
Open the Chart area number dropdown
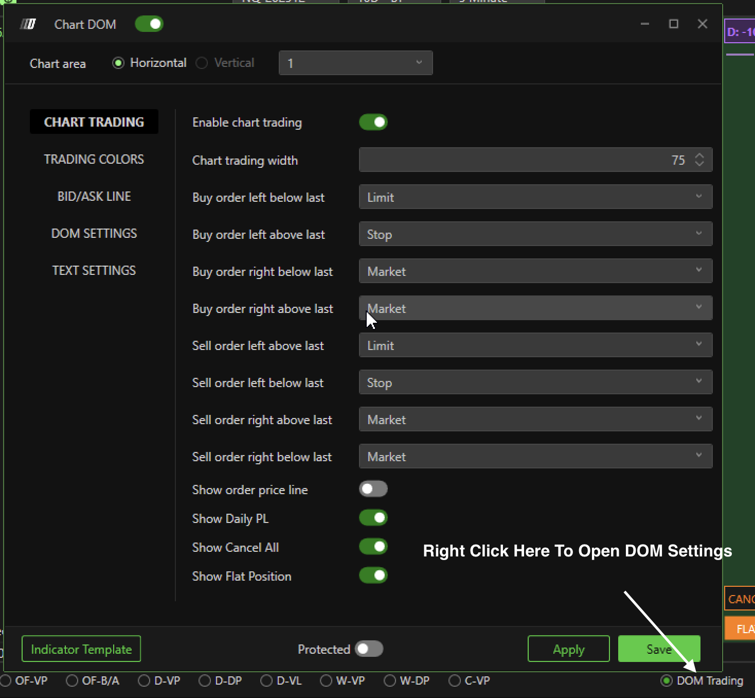(x=355, y=63)
